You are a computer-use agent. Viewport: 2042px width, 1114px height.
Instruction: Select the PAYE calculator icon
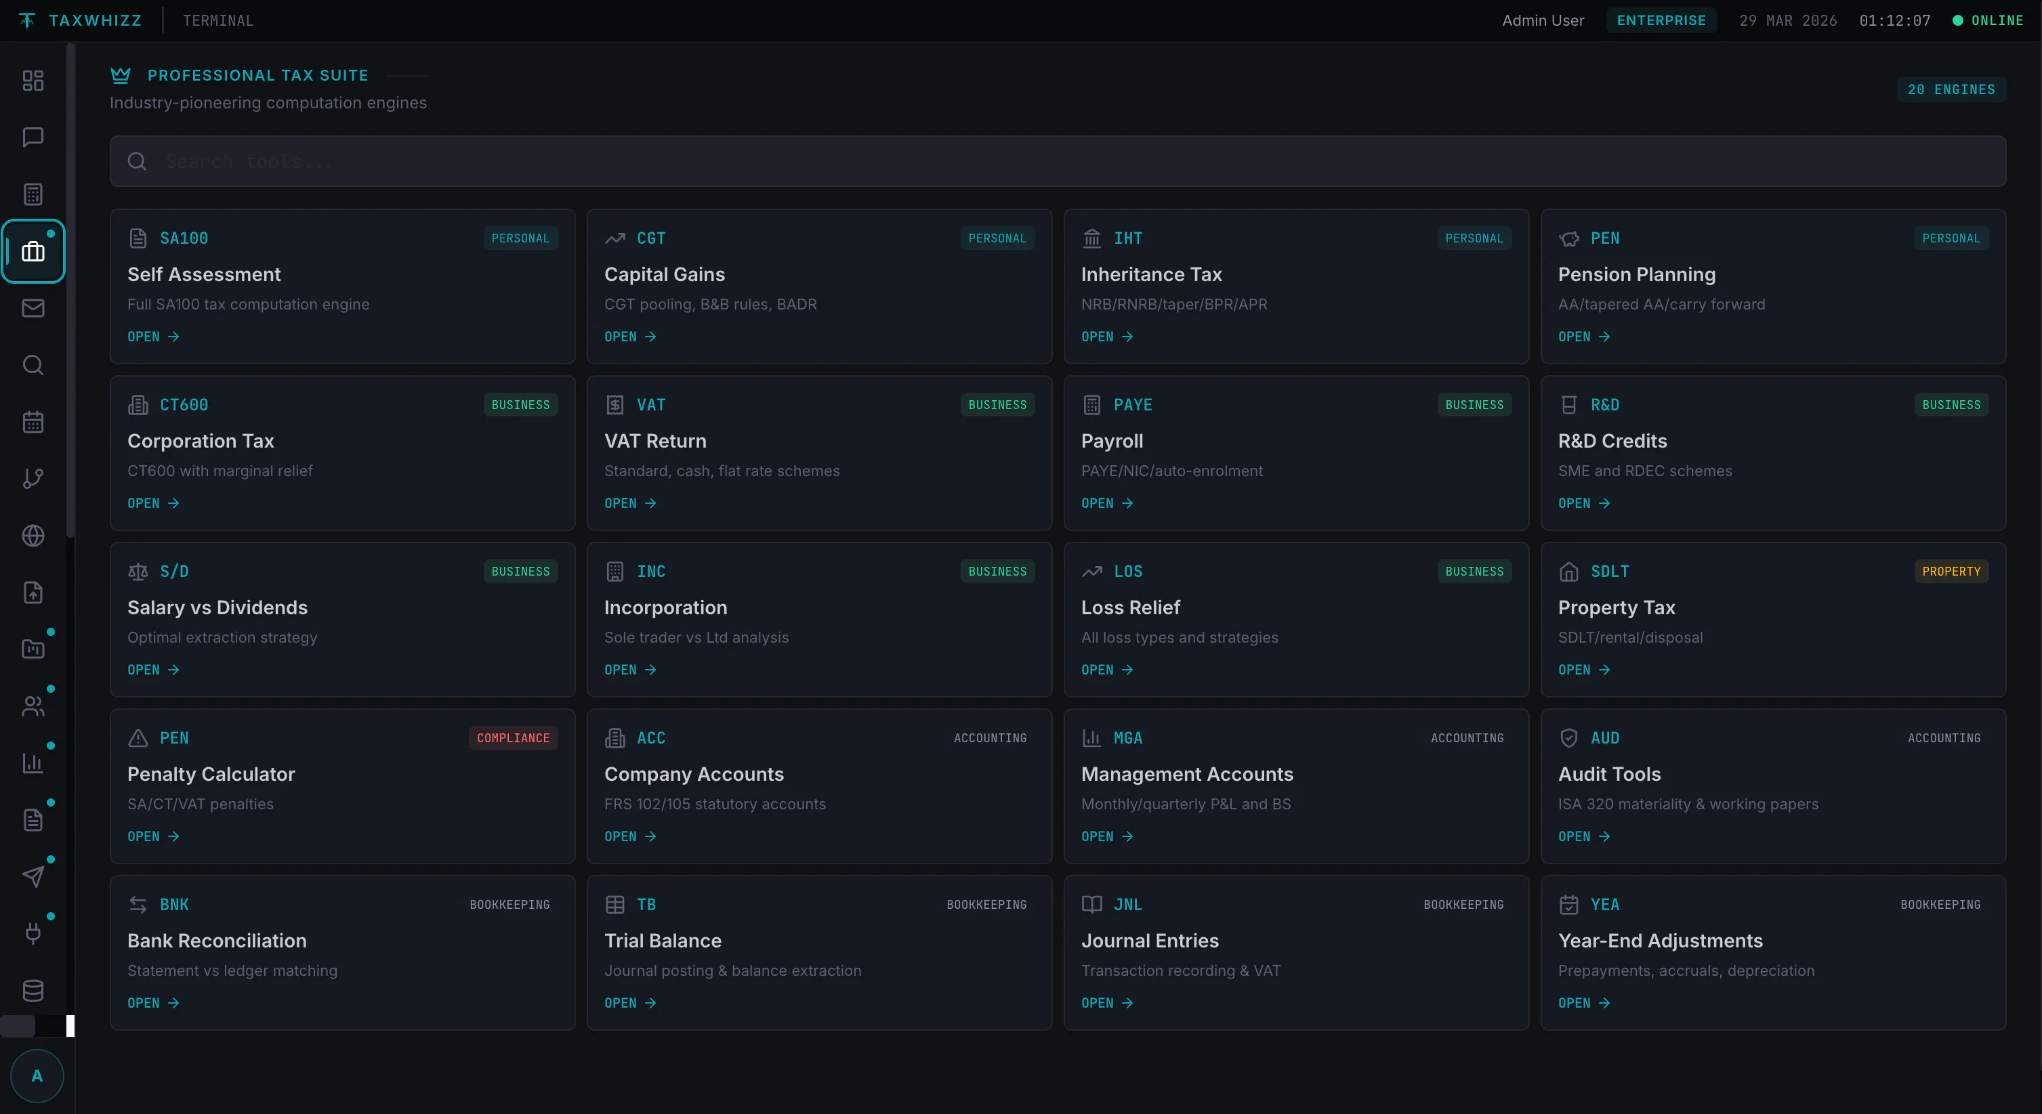(x=1091, y=405)
